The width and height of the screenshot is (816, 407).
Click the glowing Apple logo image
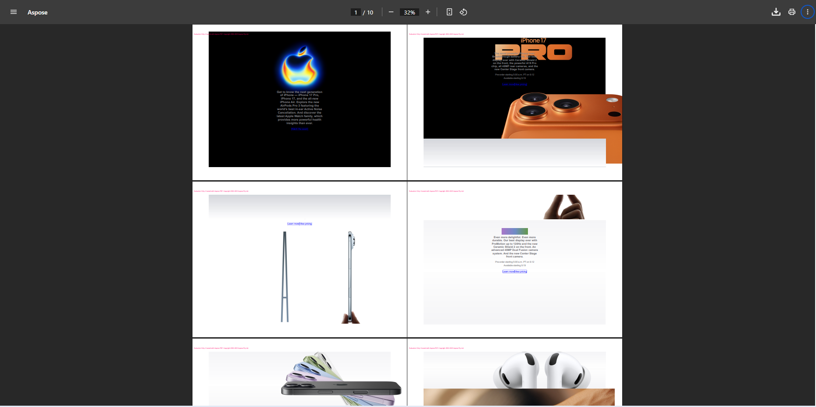coord(299,67)
